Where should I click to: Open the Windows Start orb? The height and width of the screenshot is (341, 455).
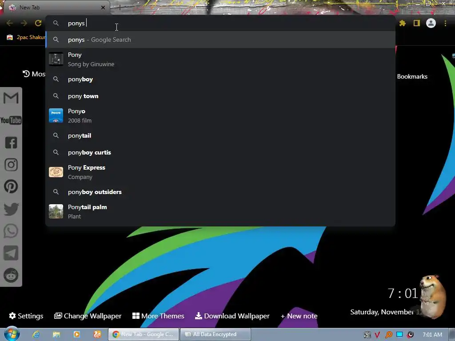point(12,334)
